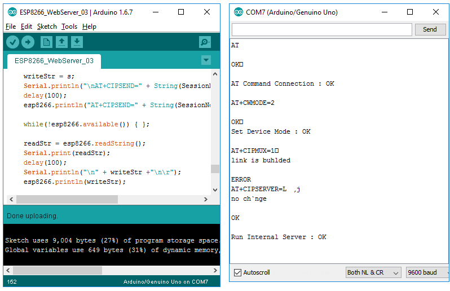Screen dimensions: 450x291
Task: Open the line ending dropdown Both NL & CR
Action: point(373,272)
